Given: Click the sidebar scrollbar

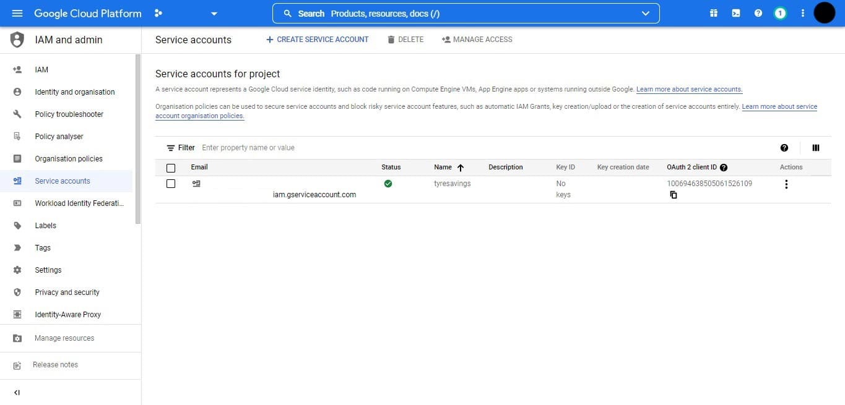Looking at the screenshot, I should 138,139.
